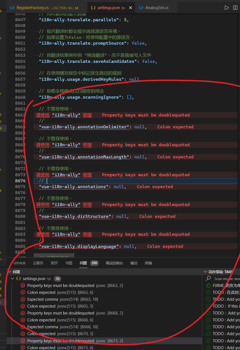Open the 输出 panel tab

click(x=134, y=263)
